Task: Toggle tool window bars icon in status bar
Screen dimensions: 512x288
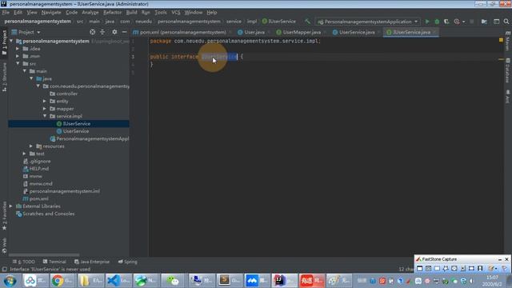Action: 4,269
